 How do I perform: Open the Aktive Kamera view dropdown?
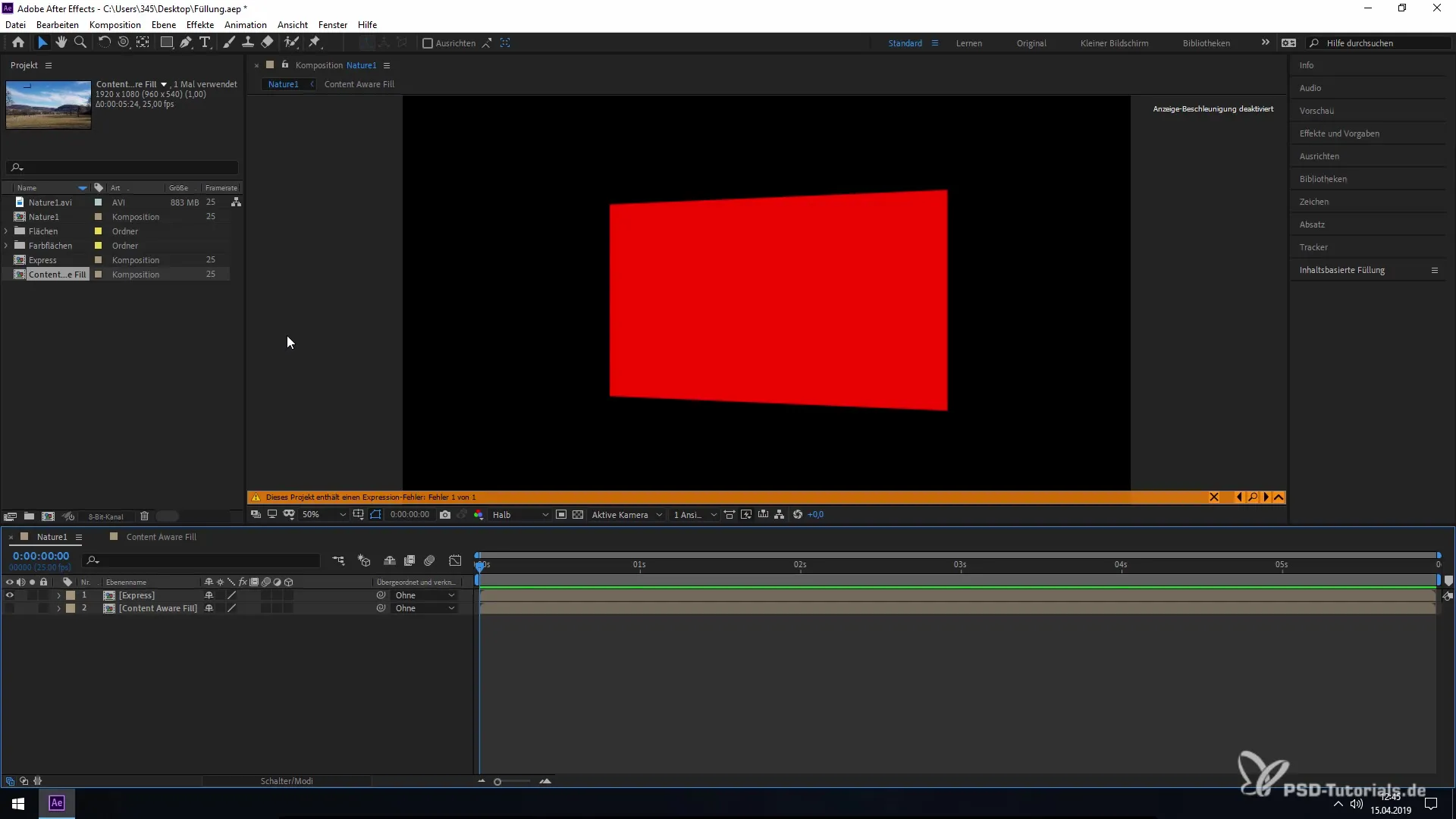(626, 515)
